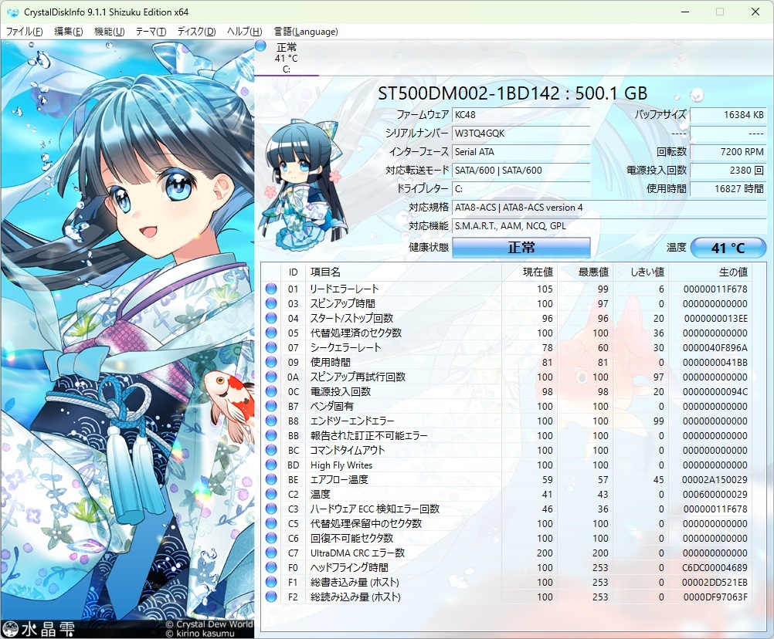Click the CrystalDiskInfo app icon in title bar

point(13,12)
